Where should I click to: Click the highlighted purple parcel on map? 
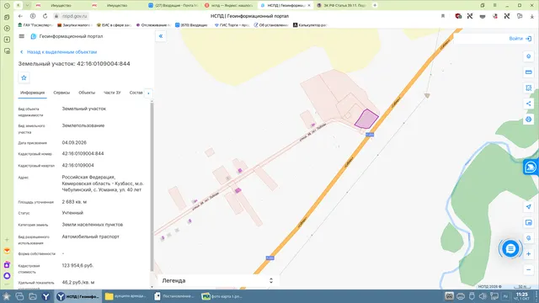click(366, 120)
